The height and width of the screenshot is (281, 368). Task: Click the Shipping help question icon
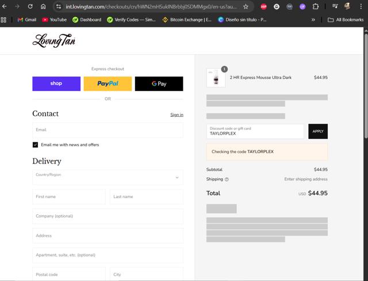[227, 179]
